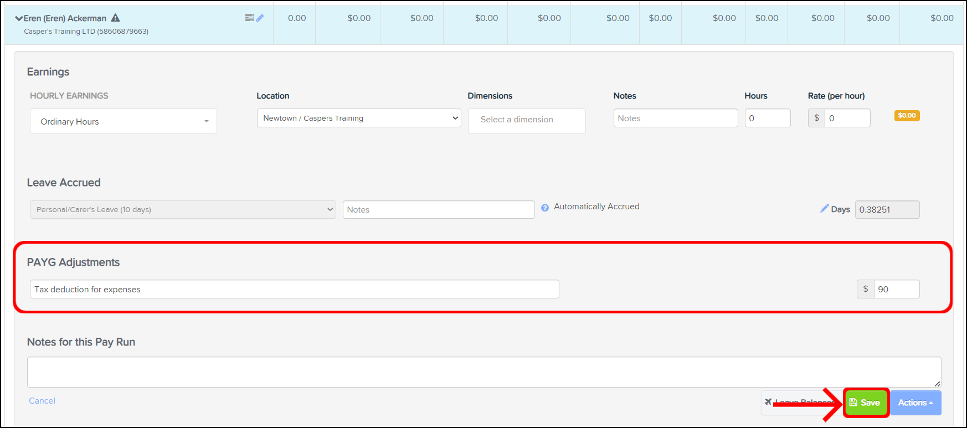Open the Ordinary Hours pay category dropdown
967x428 pixels.
point(124,121)
